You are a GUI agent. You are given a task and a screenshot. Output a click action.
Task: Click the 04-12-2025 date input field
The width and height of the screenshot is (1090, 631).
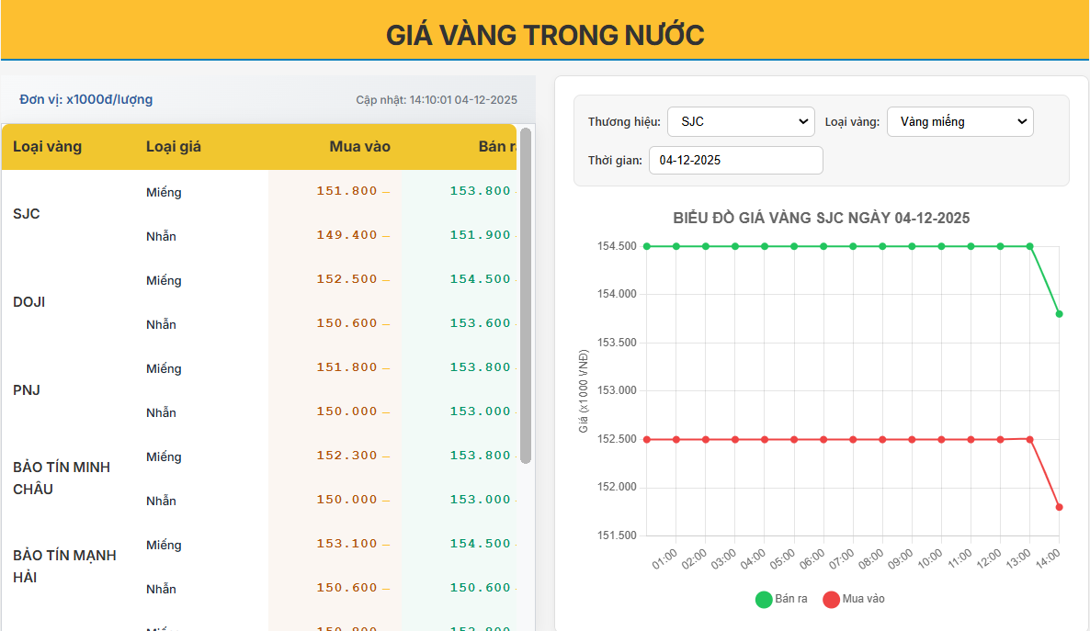point(735,159)
